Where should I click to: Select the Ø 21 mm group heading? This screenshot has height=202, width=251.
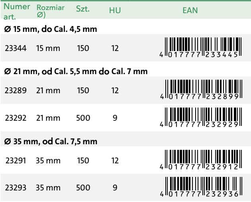click(76, 71)
